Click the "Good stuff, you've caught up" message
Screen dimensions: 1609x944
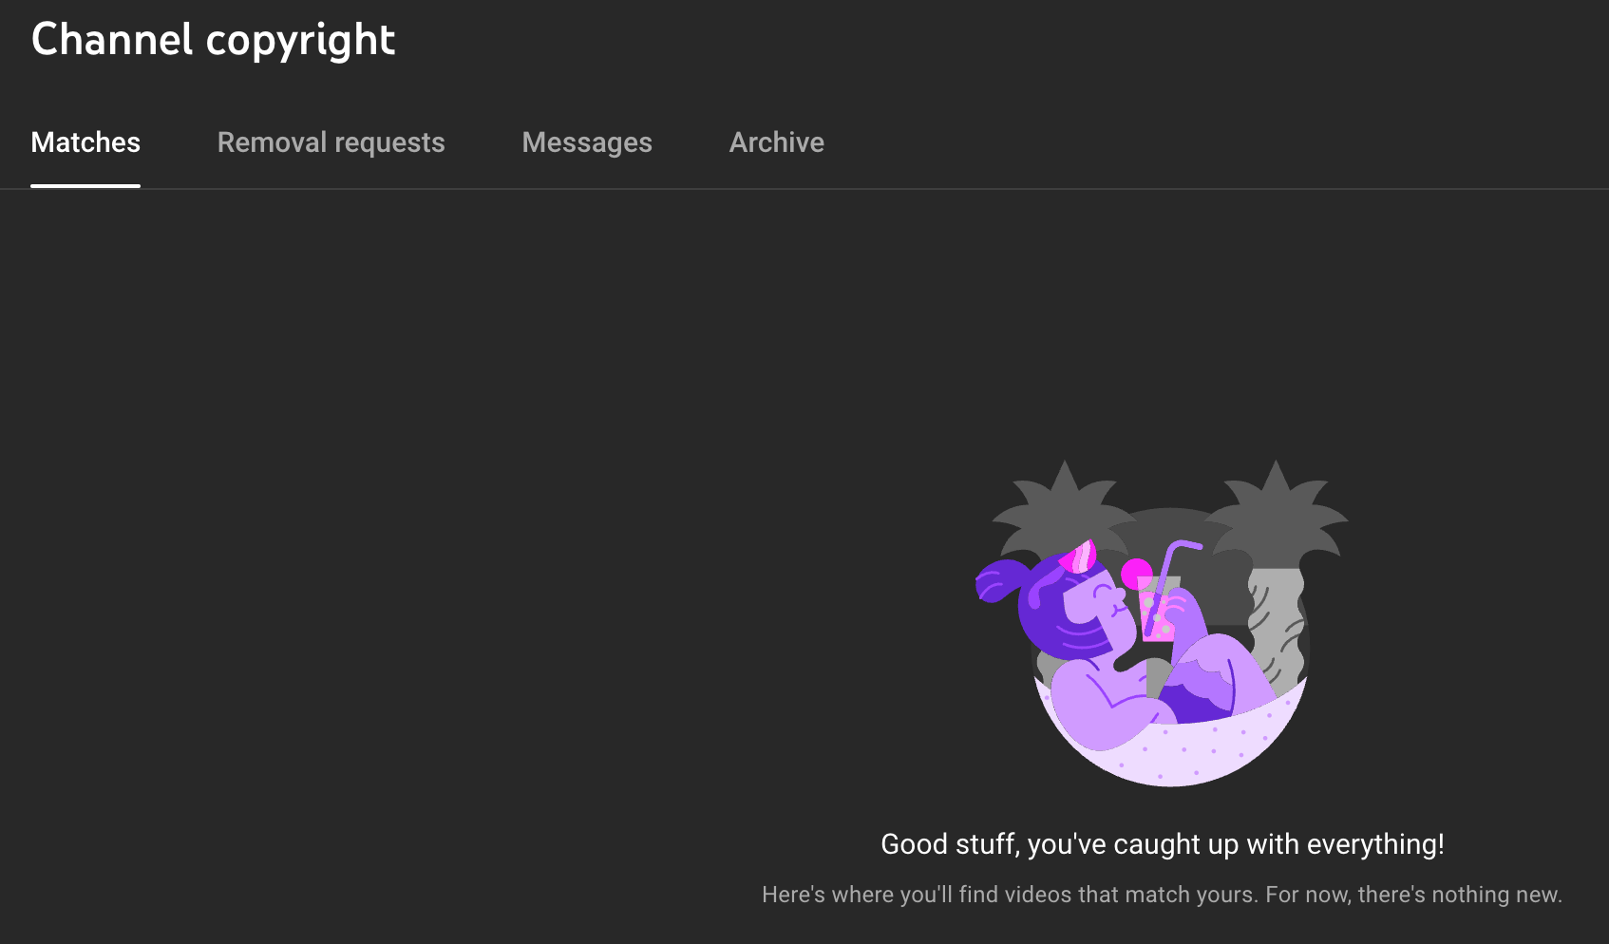pos(1162,844)
